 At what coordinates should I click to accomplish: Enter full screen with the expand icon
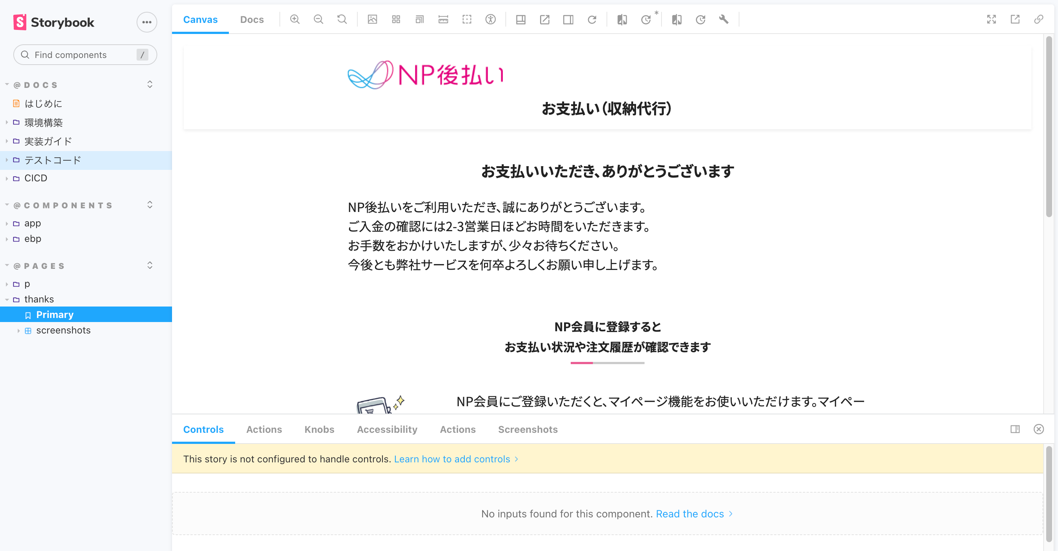992,19
